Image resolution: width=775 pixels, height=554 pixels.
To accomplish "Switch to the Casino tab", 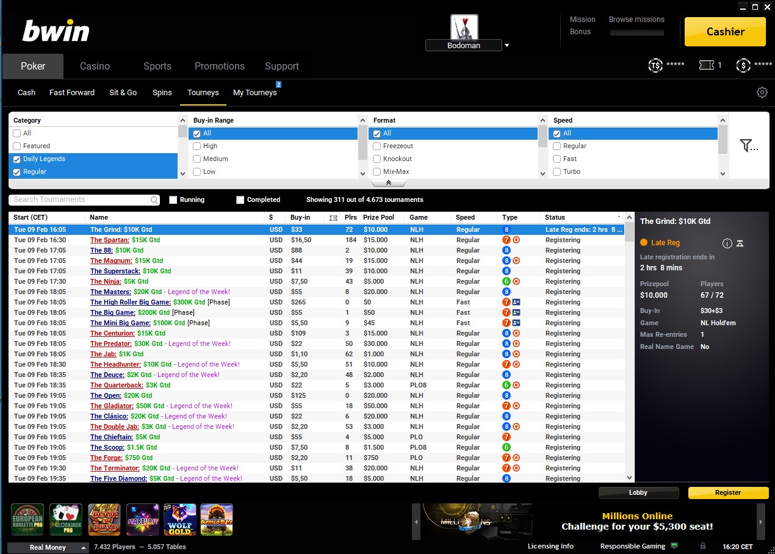I will click(x=95, y=67).
